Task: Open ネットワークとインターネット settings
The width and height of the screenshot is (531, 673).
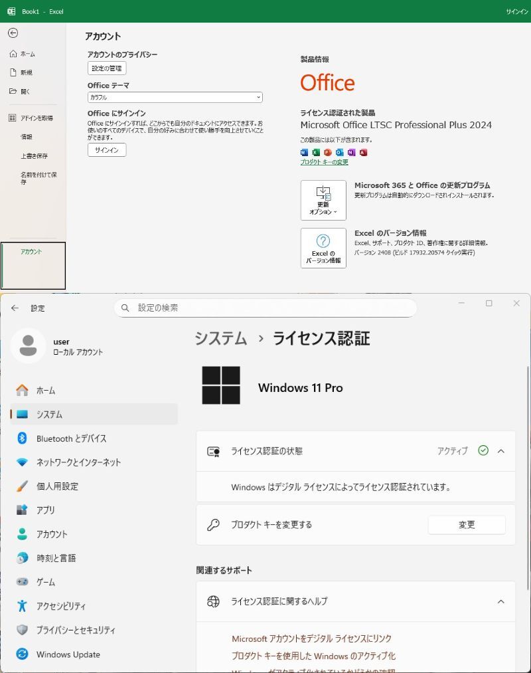Action: coord(78,462)
